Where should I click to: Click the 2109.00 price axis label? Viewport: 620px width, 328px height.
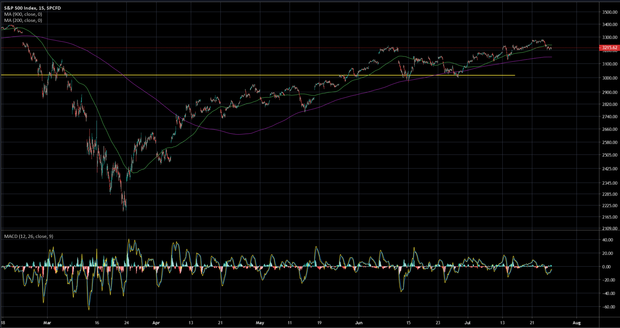(x=610, y=228)
